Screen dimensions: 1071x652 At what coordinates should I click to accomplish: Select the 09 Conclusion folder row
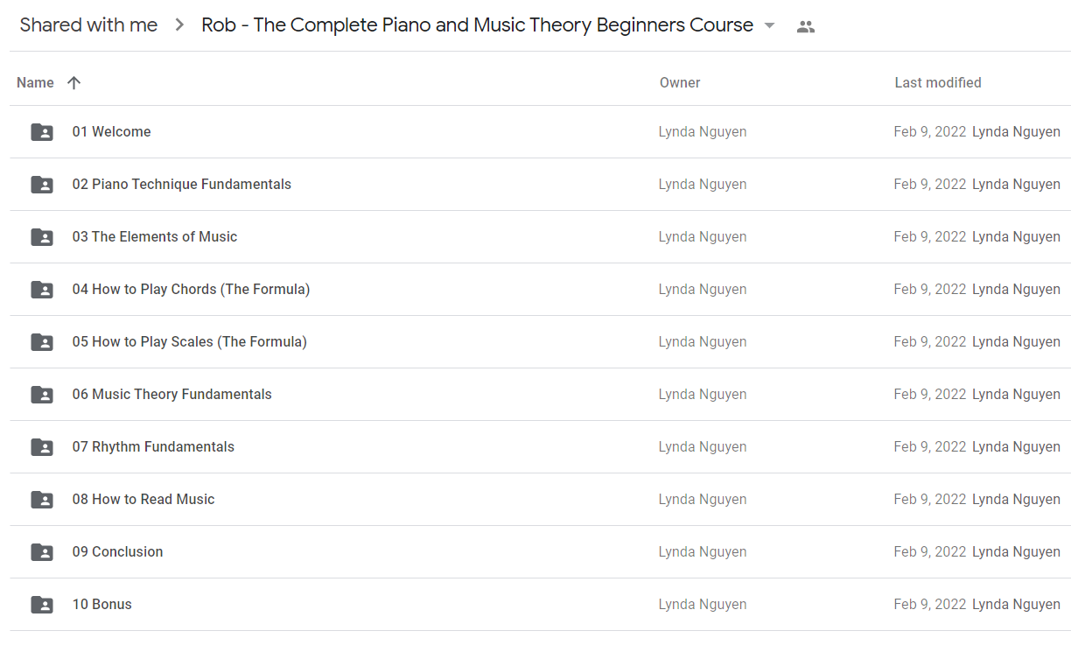tap(540, 552)
